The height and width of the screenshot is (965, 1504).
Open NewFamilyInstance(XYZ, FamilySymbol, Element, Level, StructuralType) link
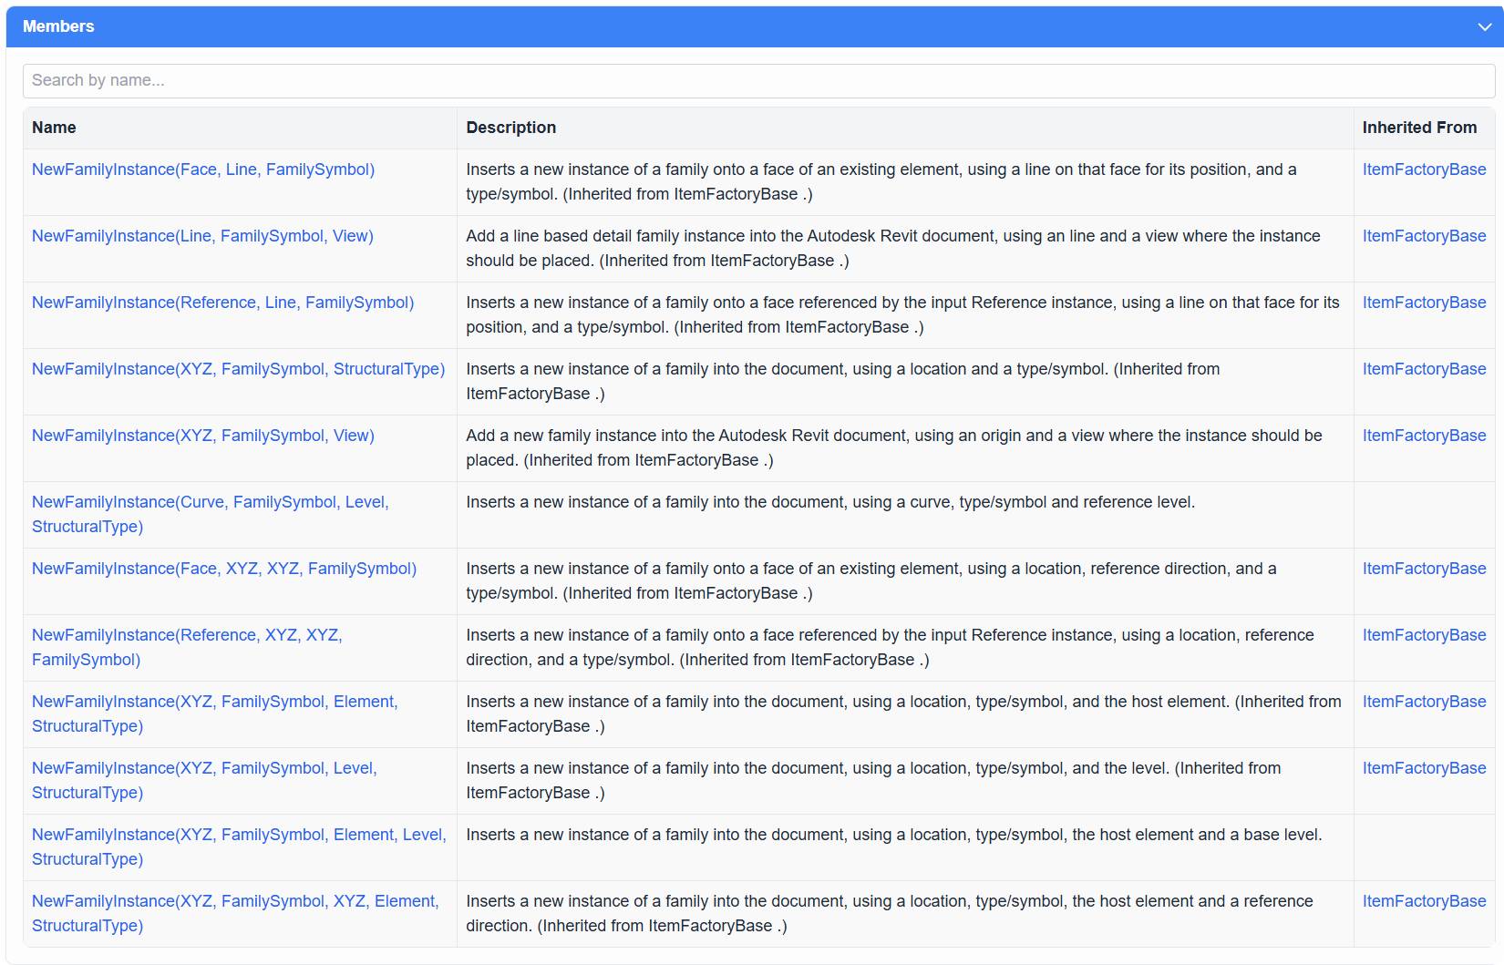coord(239,847)
